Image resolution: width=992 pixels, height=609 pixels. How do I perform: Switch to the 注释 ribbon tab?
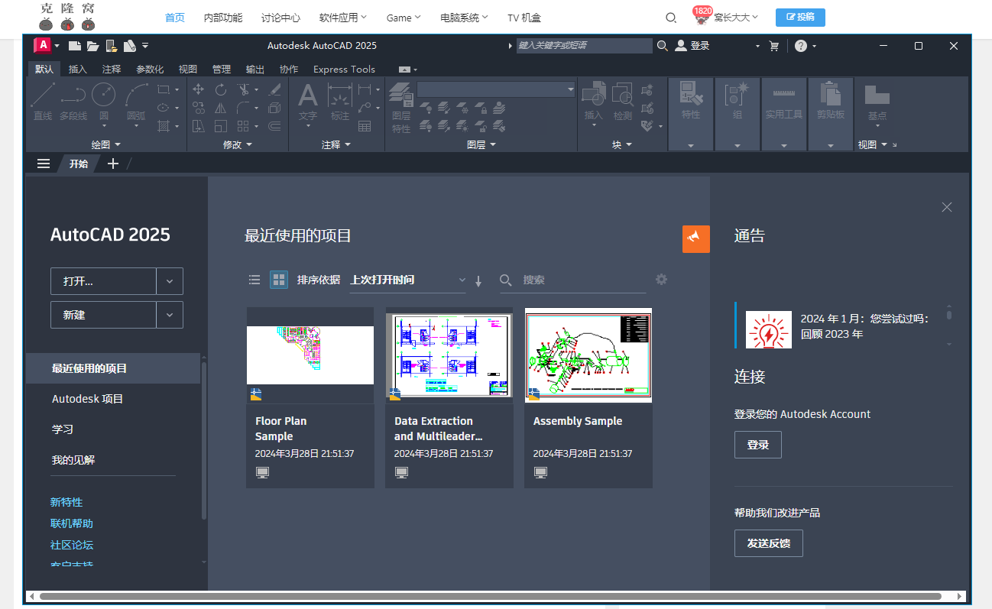coord(112,69)
